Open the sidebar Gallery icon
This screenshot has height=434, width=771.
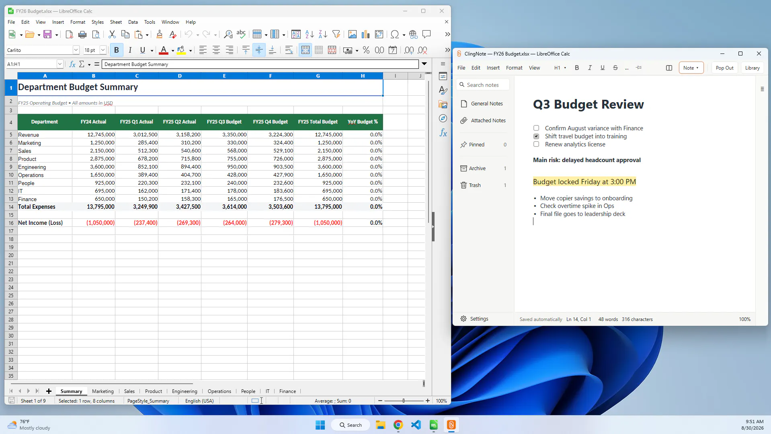pos(443,104)
